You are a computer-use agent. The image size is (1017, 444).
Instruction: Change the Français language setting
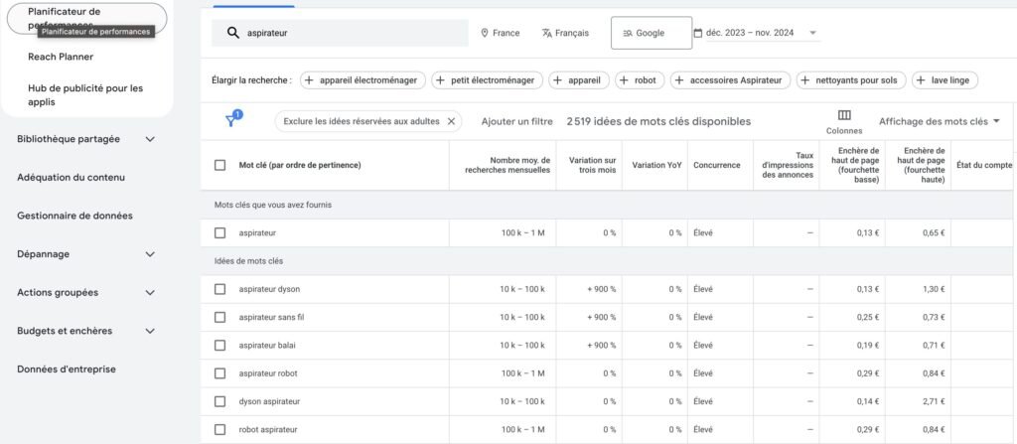[x=565, y=33]
